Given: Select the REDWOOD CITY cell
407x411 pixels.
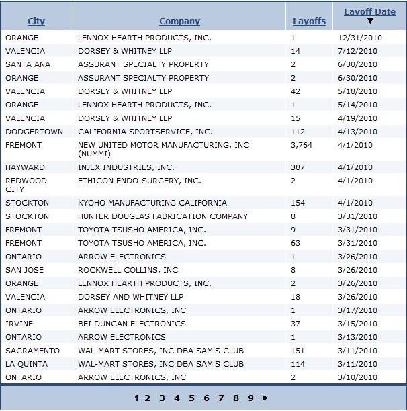Looking at the screenshot, I should click(x=26, y=185).
